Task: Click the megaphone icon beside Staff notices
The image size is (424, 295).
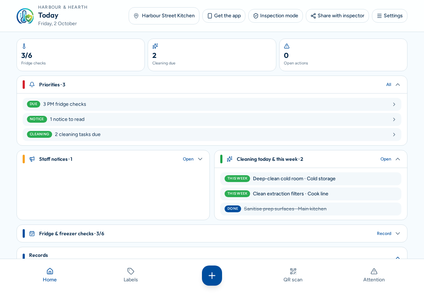Action: [32, 159]
